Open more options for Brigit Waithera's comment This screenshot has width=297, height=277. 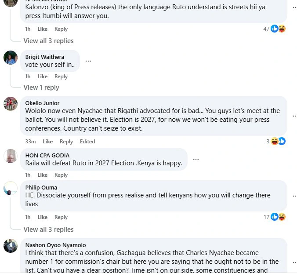pyautogui.click(x=88, y=61)
